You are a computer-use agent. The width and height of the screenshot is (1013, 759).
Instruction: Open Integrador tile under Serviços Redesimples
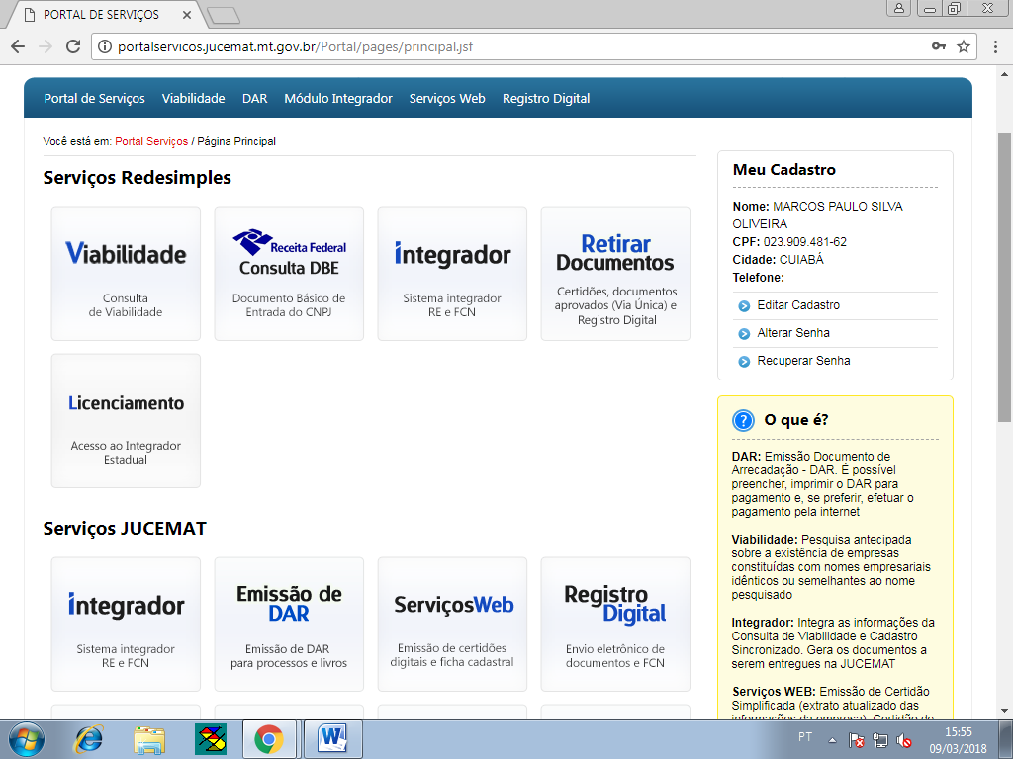click(452, 274)
